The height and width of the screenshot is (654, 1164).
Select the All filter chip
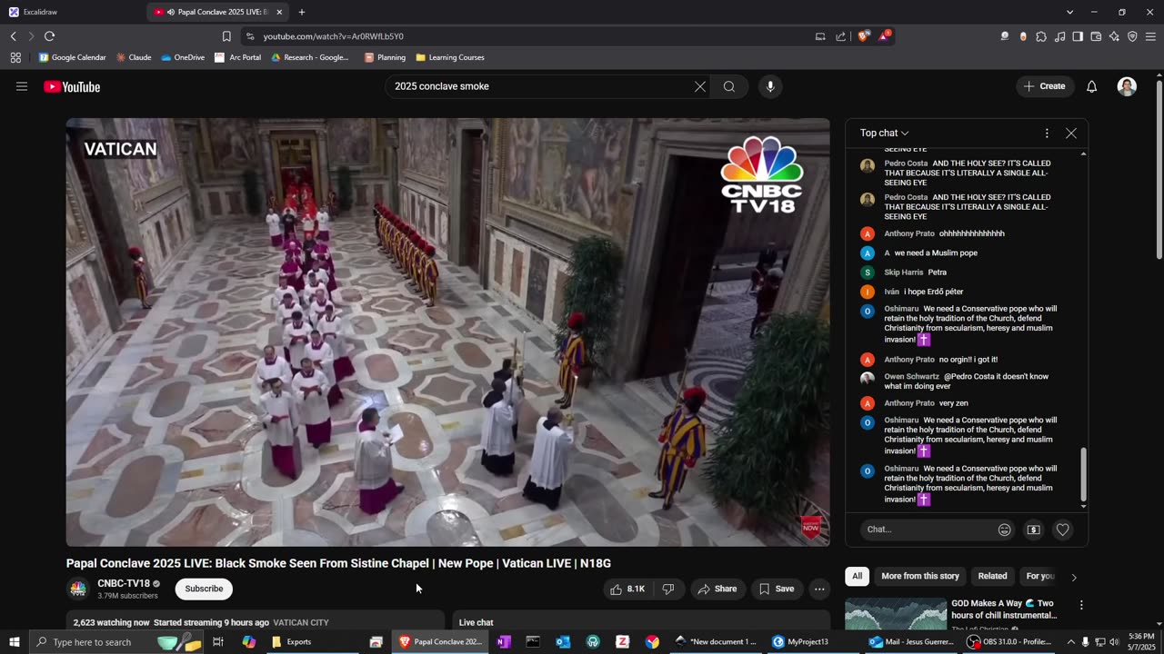click(857, 576)
